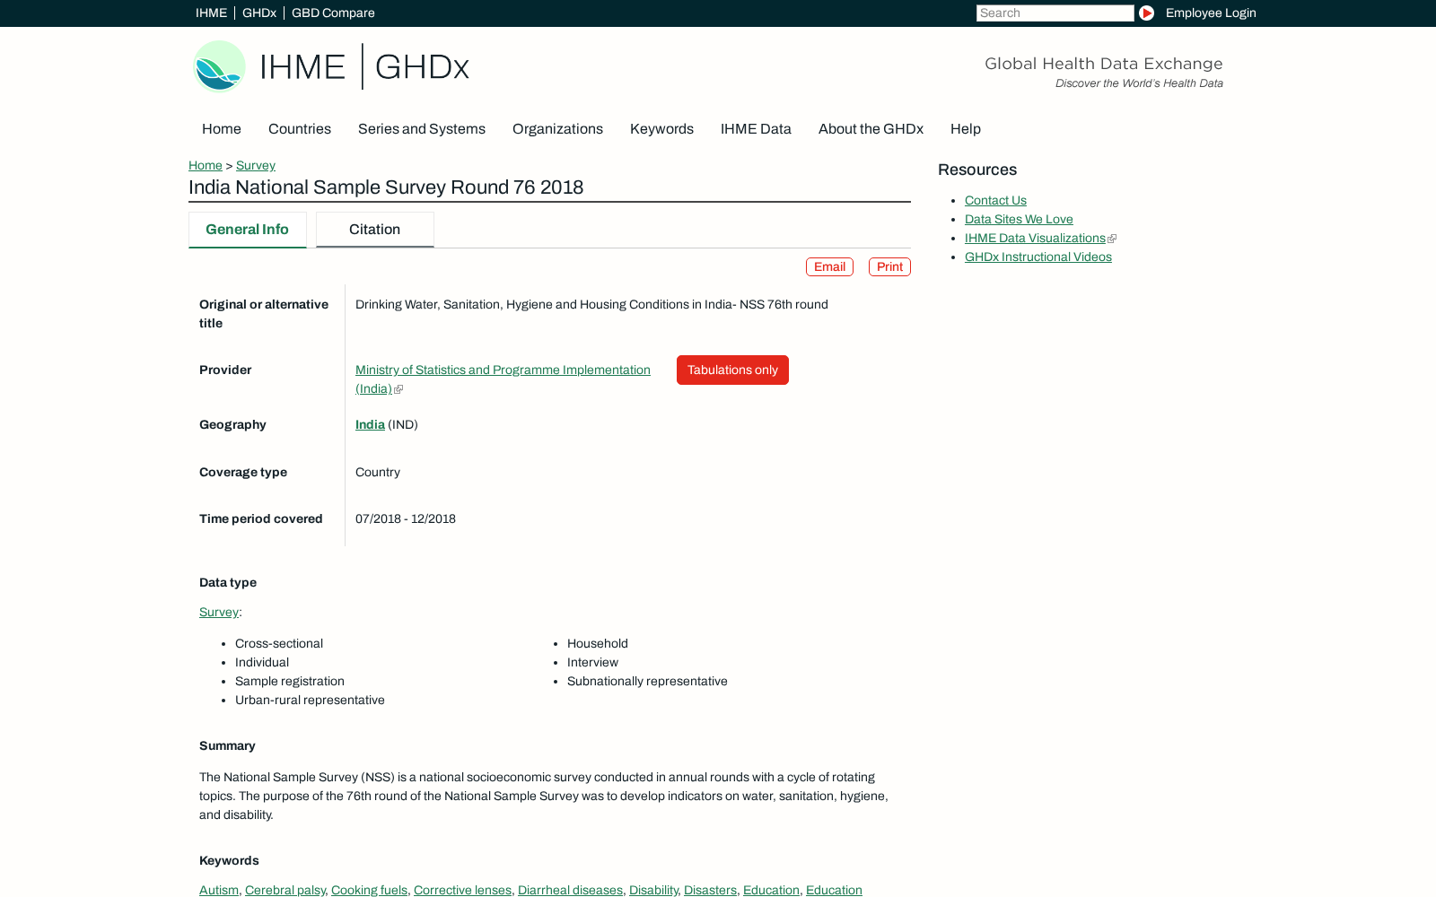Screen dimensions: 1436x897
Task: Open Data Sites We Love link
Action: pos(1019,220)
